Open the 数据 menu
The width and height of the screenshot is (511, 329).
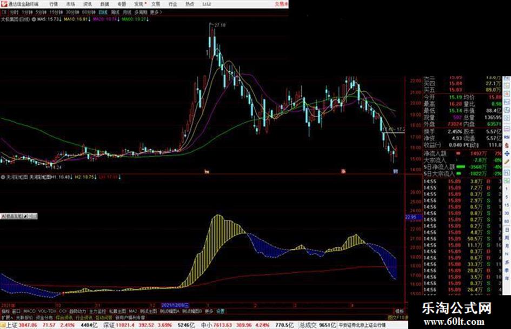[104, 4]
